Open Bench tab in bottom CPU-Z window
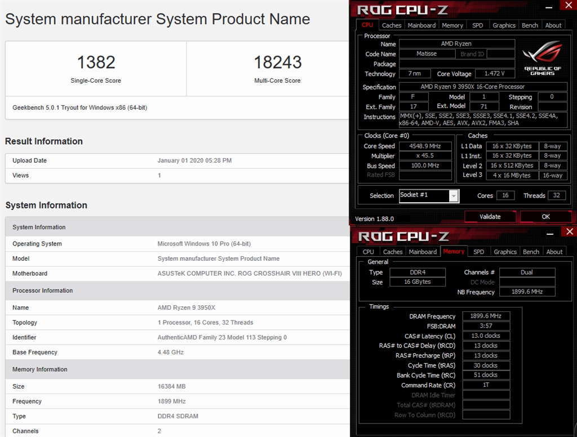The height and width of the screenshot is (437, 577). (x=531, y=252)
